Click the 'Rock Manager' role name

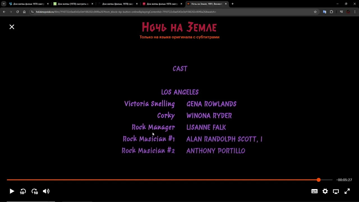coord(153,127)
